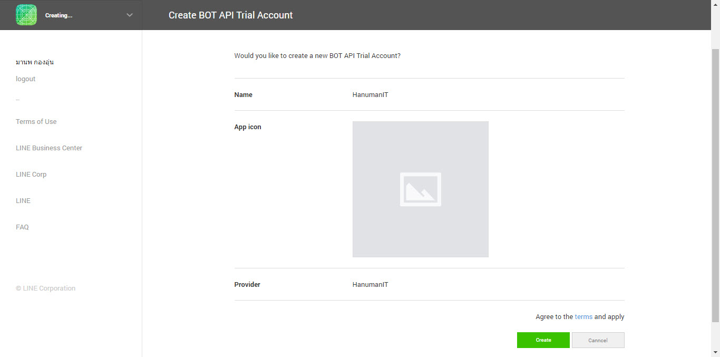Screen dimensions: 720x357
Task: Open the terms link
Action: [x=583, y=317]
